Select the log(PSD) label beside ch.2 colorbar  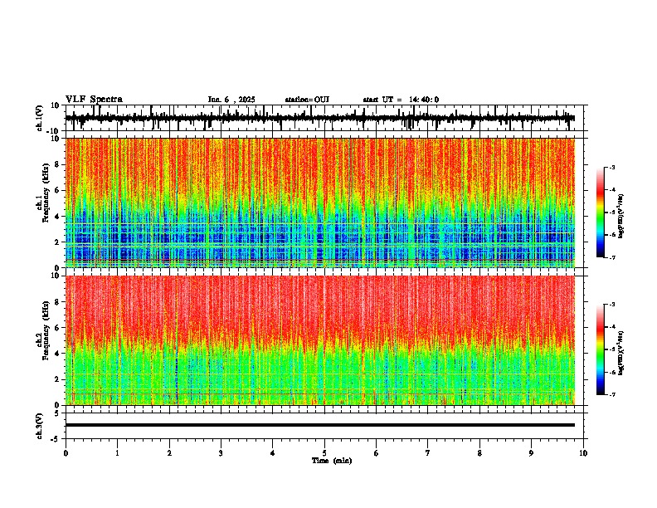coord(620,353)
